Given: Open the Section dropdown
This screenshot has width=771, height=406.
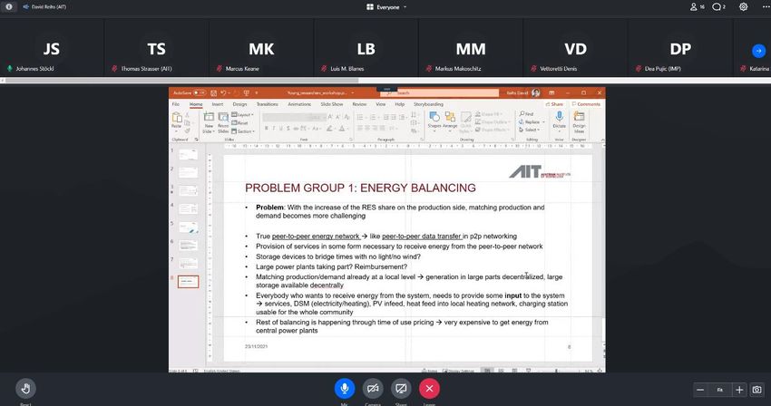Looking at the screenshot, I should pyautogui.click(x=243, y=131).
